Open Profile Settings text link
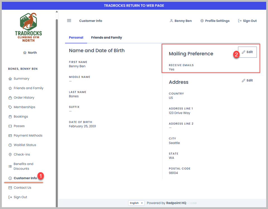The image size is (268, 209). (x=217, y=21)
